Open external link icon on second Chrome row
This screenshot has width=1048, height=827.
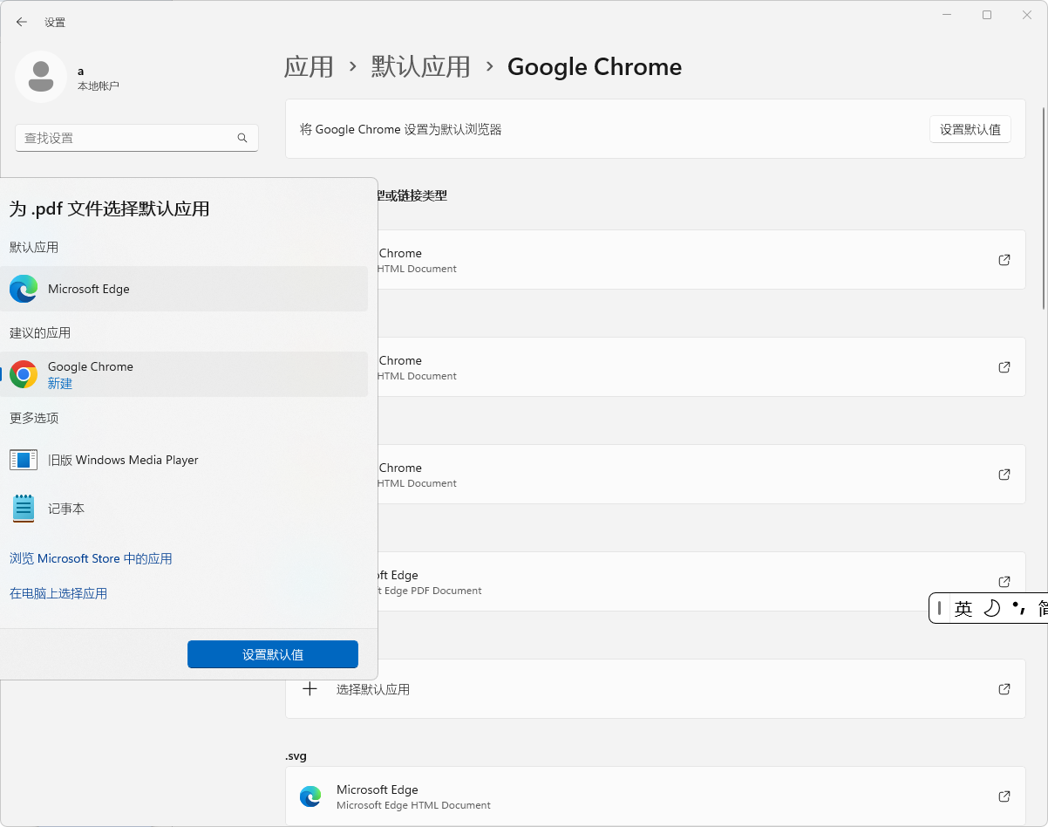[x=1004, y=367]
